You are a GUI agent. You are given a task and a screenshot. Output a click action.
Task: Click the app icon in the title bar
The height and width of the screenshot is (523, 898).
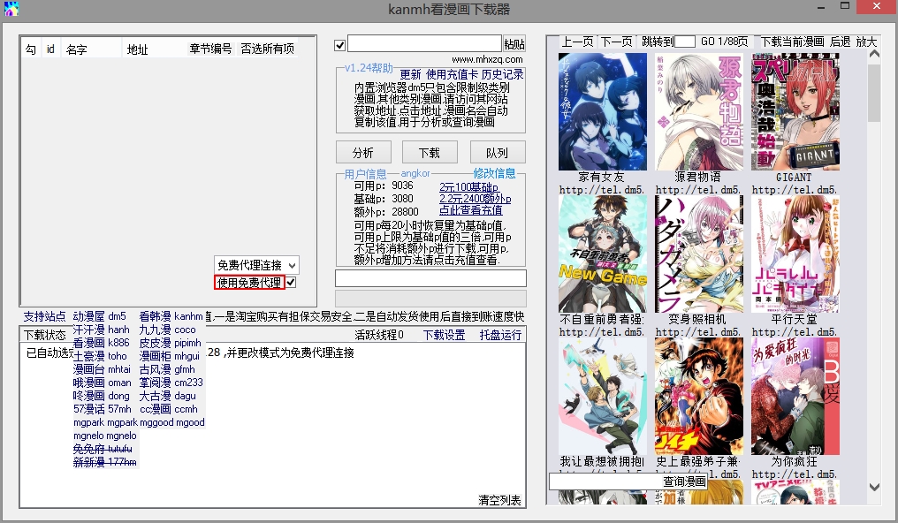pos(11,9)
